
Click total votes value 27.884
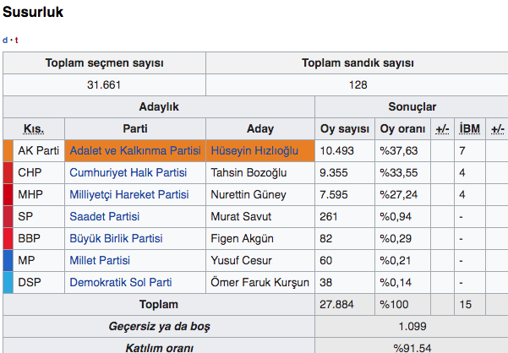pyautogui.click(x=336, y=305)
